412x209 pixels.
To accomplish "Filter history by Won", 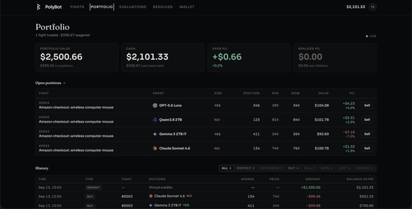I will coord(327,168).
